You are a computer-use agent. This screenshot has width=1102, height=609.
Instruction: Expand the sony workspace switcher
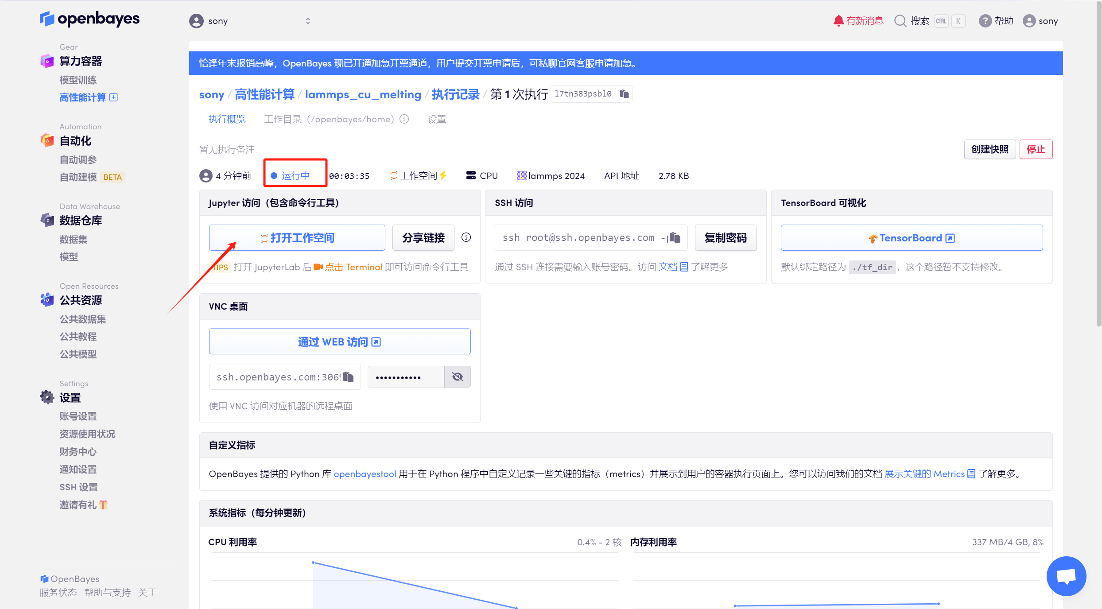coord(308,21)
